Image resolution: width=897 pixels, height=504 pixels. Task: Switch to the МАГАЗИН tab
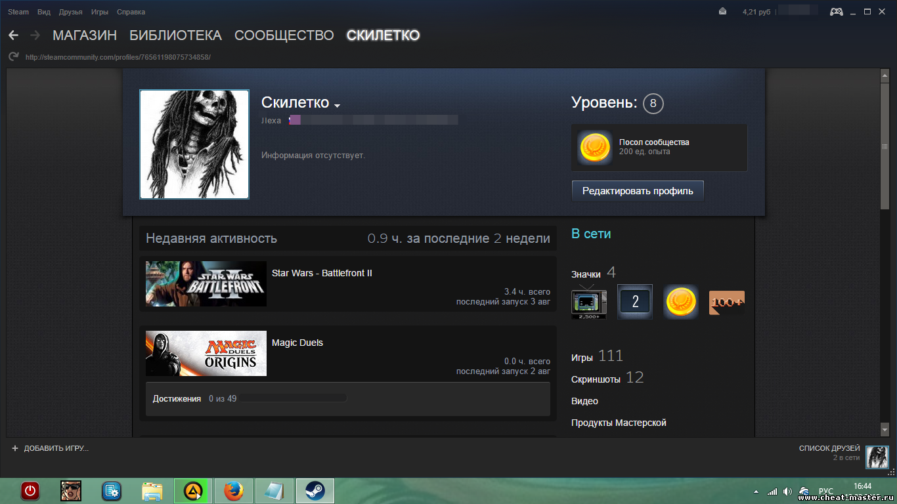point(85,35)
